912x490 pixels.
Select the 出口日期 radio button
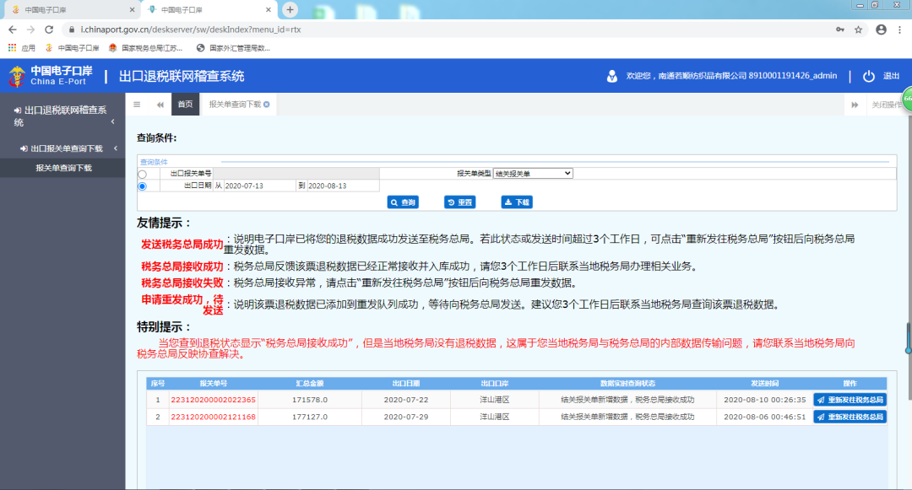click(x=142, y=186)
